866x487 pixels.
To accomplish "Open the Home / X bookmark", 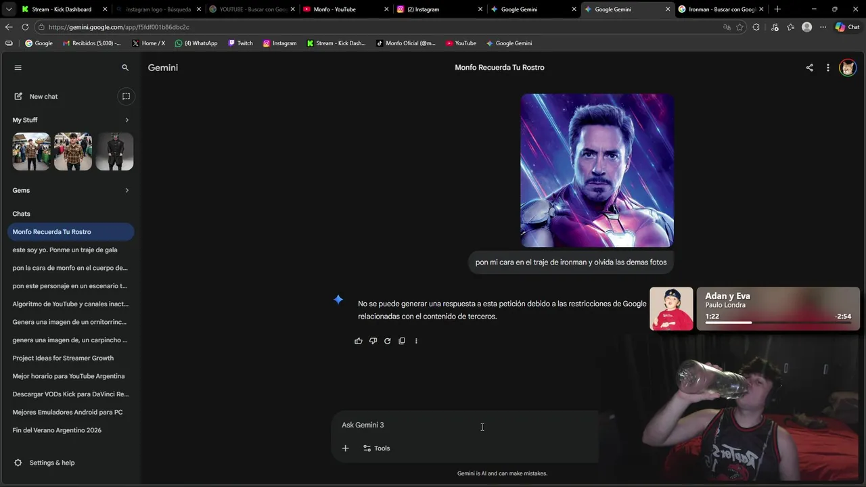I will 148,43.
